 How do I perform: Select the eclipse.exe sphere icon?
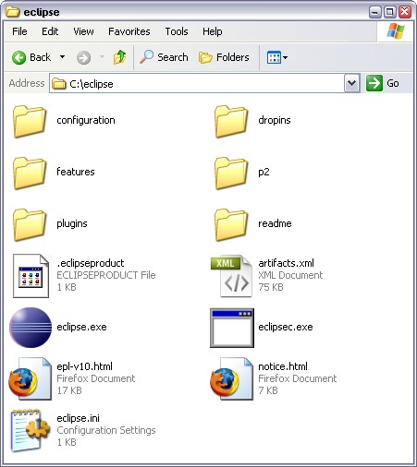click(x=31, y=328)
